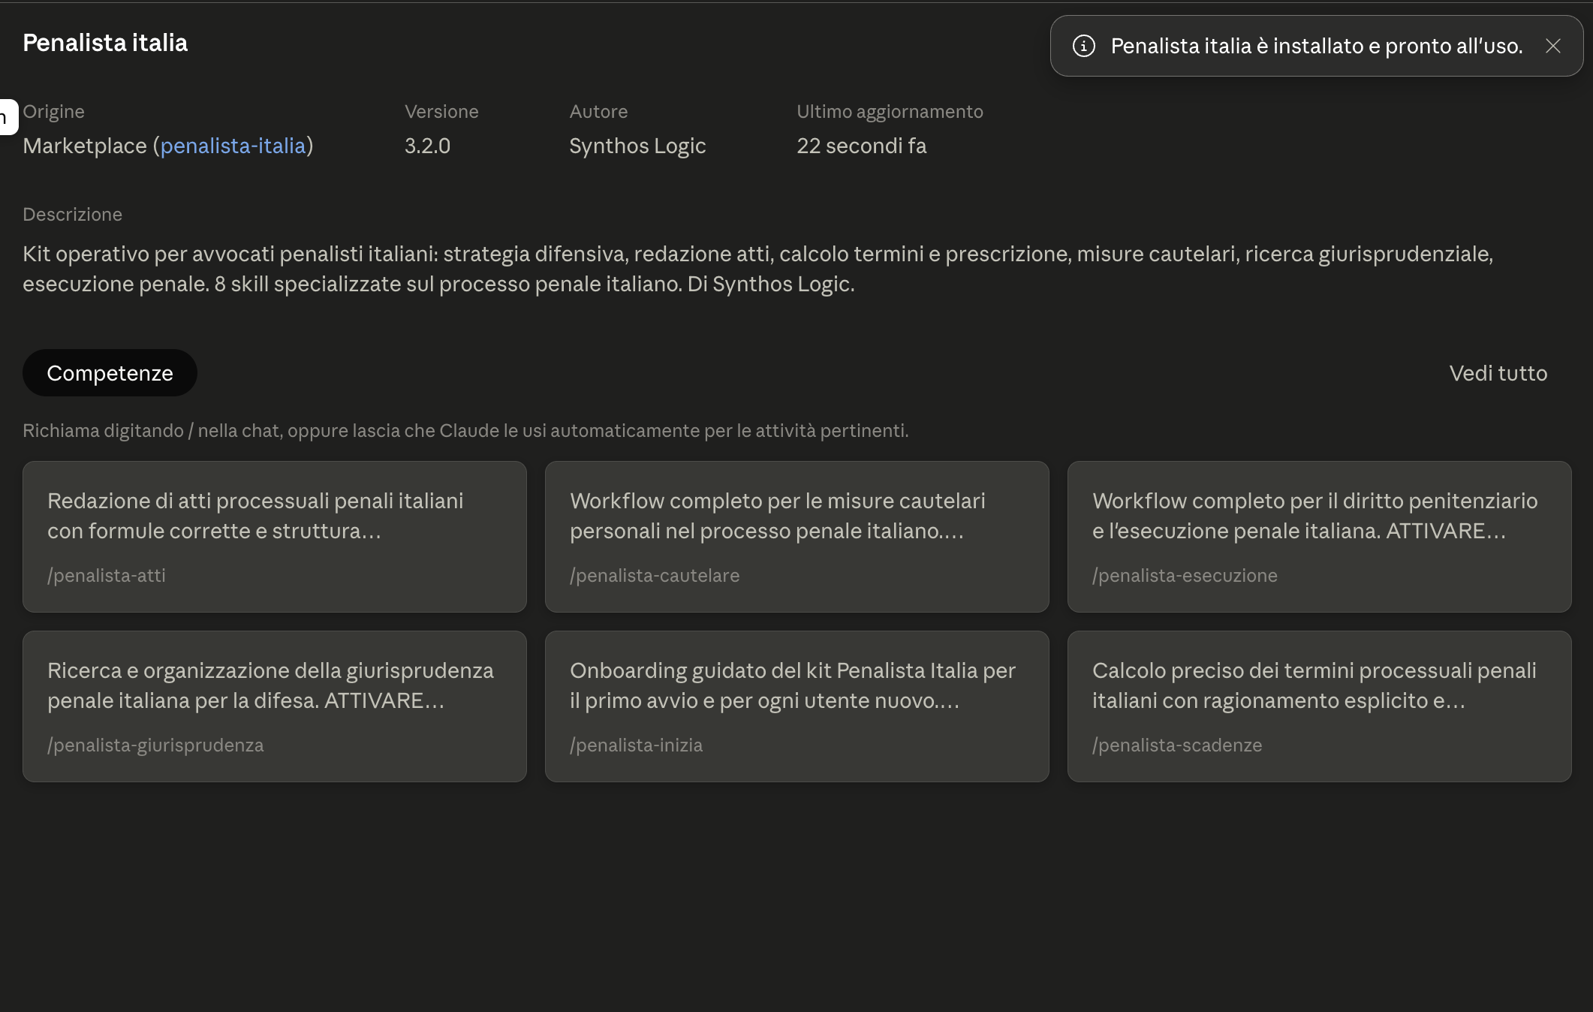1593x1012 pixels.
Task: Click the version number 3.2.0
Action: 427,146
